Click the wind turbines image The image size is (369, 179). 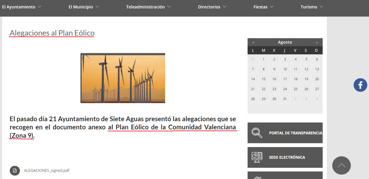pos(123,78)
